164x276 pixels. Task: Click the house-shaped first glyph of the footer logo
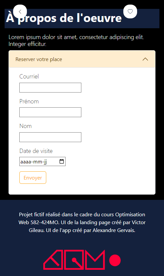click(x=53, y=260)
